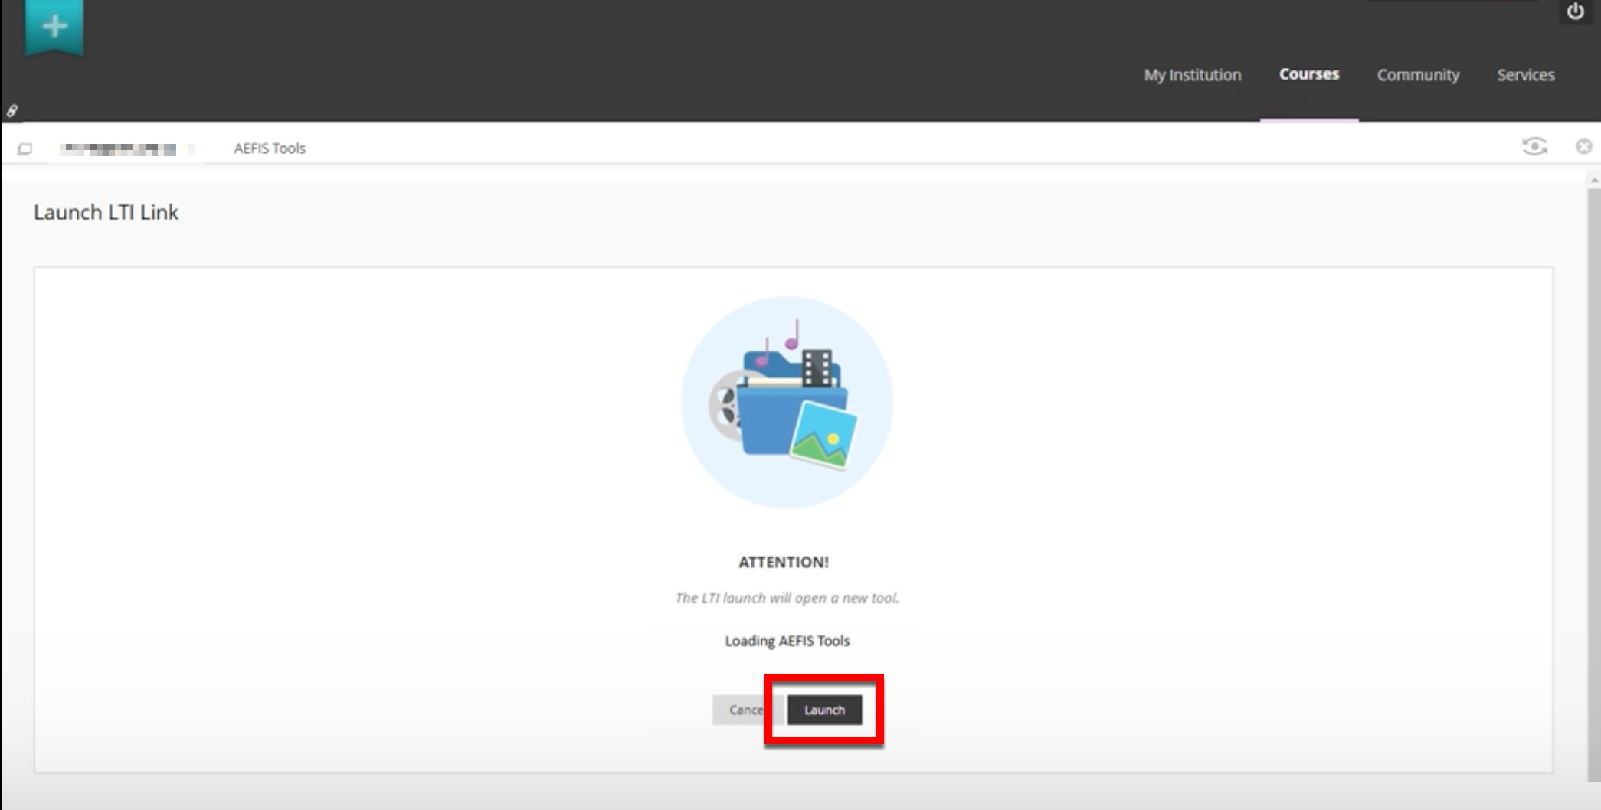
Task: Click the Loading AEFIS Tools text
Action: [787, 641]
